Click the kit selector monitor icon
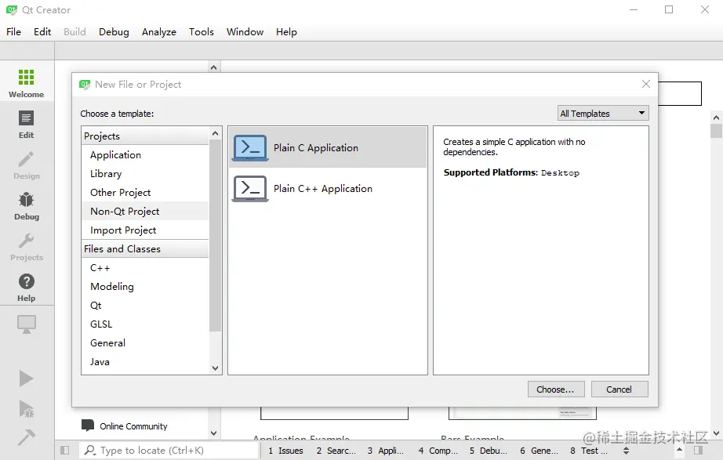The image size is (723, 460). pos(27,324)
